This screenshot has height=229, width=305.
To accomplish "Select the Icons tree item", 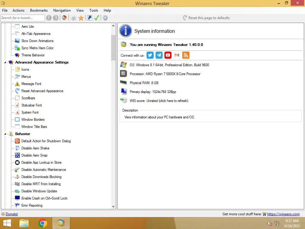I will [x=25, y=69].
